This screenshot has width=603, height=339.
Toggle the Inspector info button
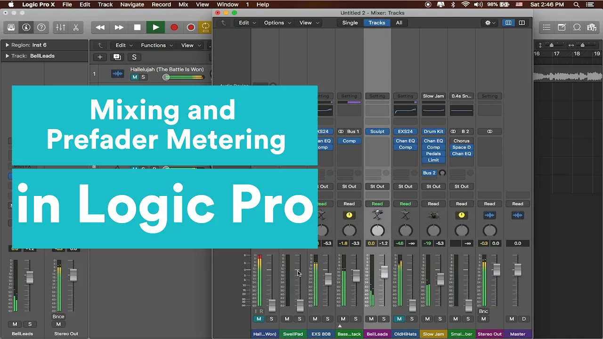point(26,27)
